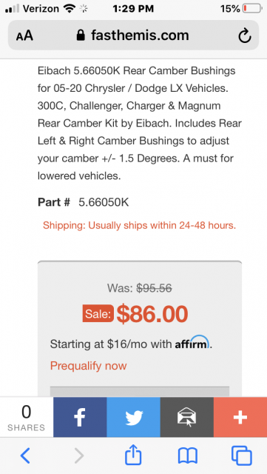Image resolution: width=267 pixels, height=474 pixels.
Task: Open Safari bookmarks book icon
Action: 187,456
